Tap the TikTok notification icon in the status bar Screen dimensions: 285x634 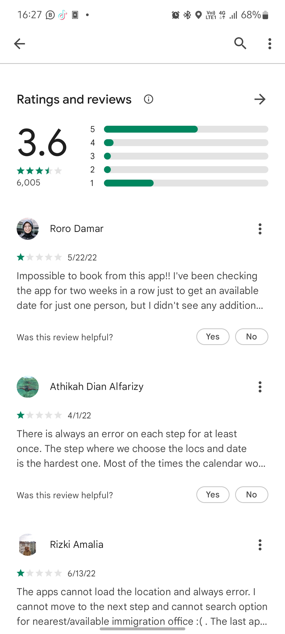pos(63,15)
